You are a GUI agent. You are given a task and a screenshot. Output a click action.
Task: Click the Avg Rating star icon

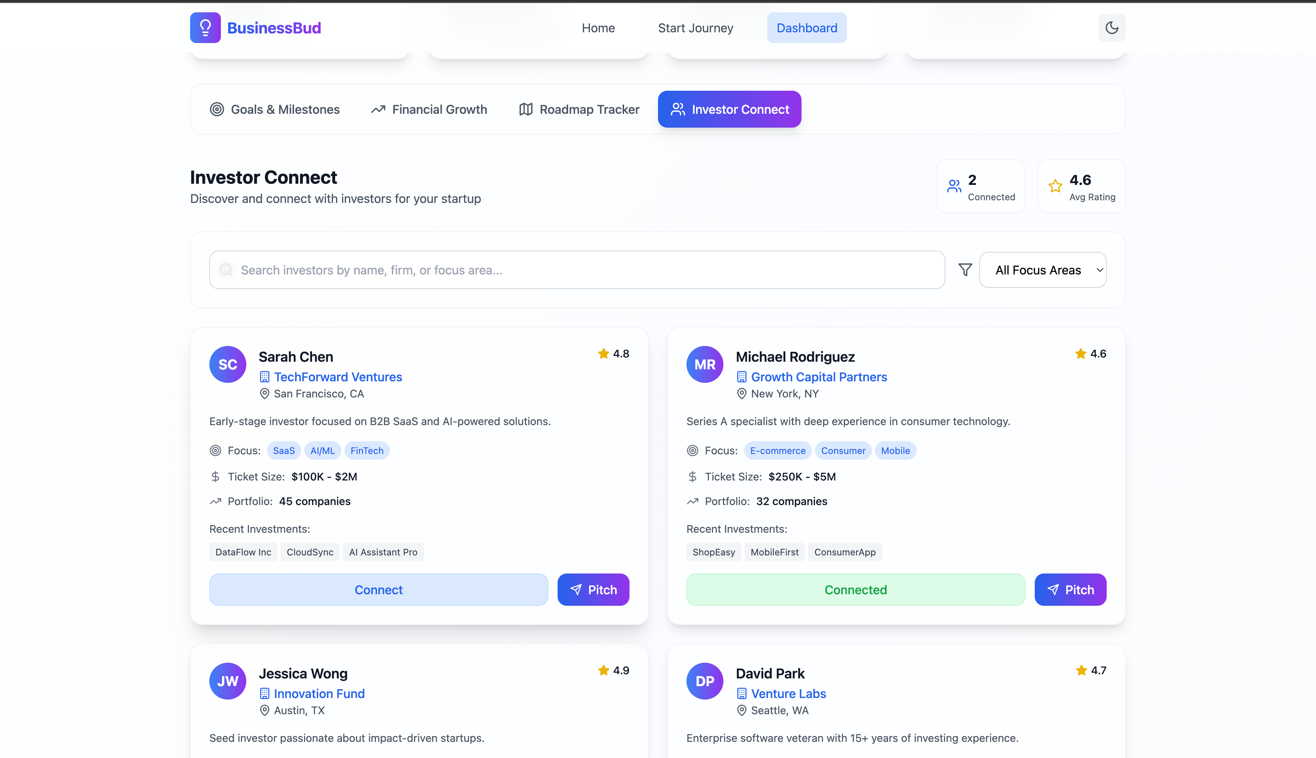pos(1055,186)
